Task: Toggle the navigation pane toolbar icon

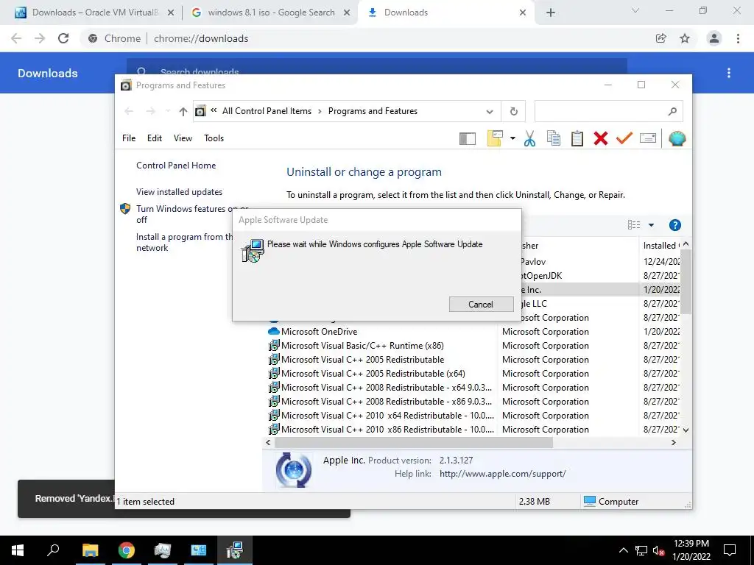Action: [468, 139]
